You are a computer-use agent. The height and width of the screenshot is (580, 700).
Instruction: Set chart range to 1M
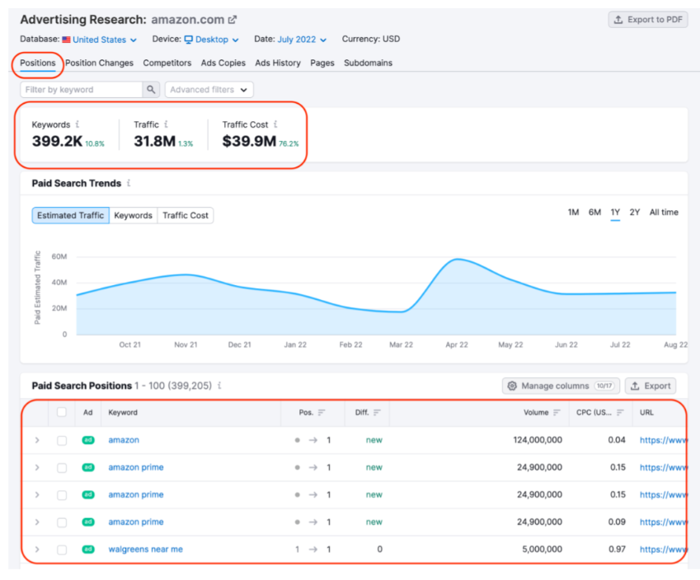point(573,213)
